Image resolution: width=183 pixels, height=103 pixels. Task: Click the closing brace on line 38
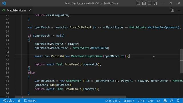pos(29,68)
